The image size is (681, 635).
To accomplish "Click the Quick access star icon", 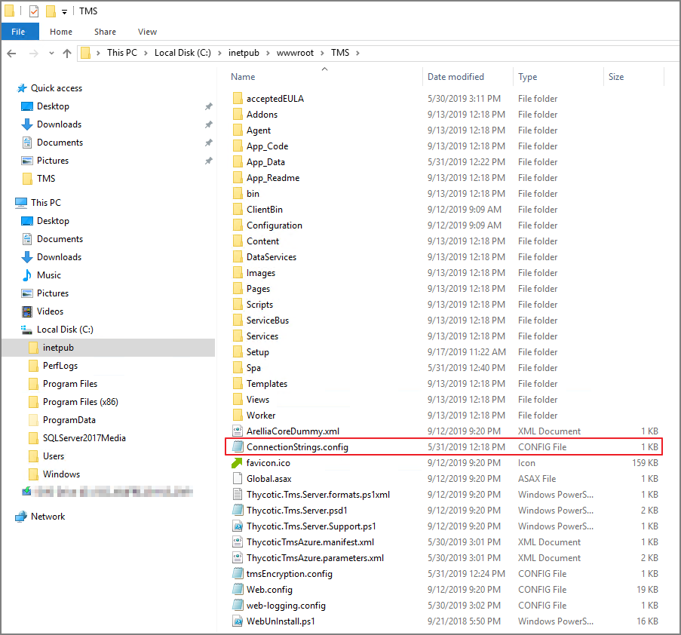I will tap(21, 88).
